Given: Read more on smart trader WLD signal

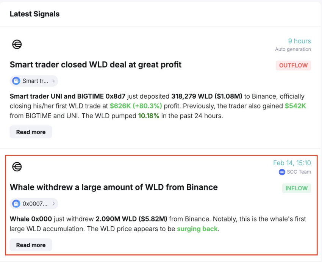Looking at the screenshot, I should coord(31,132).
